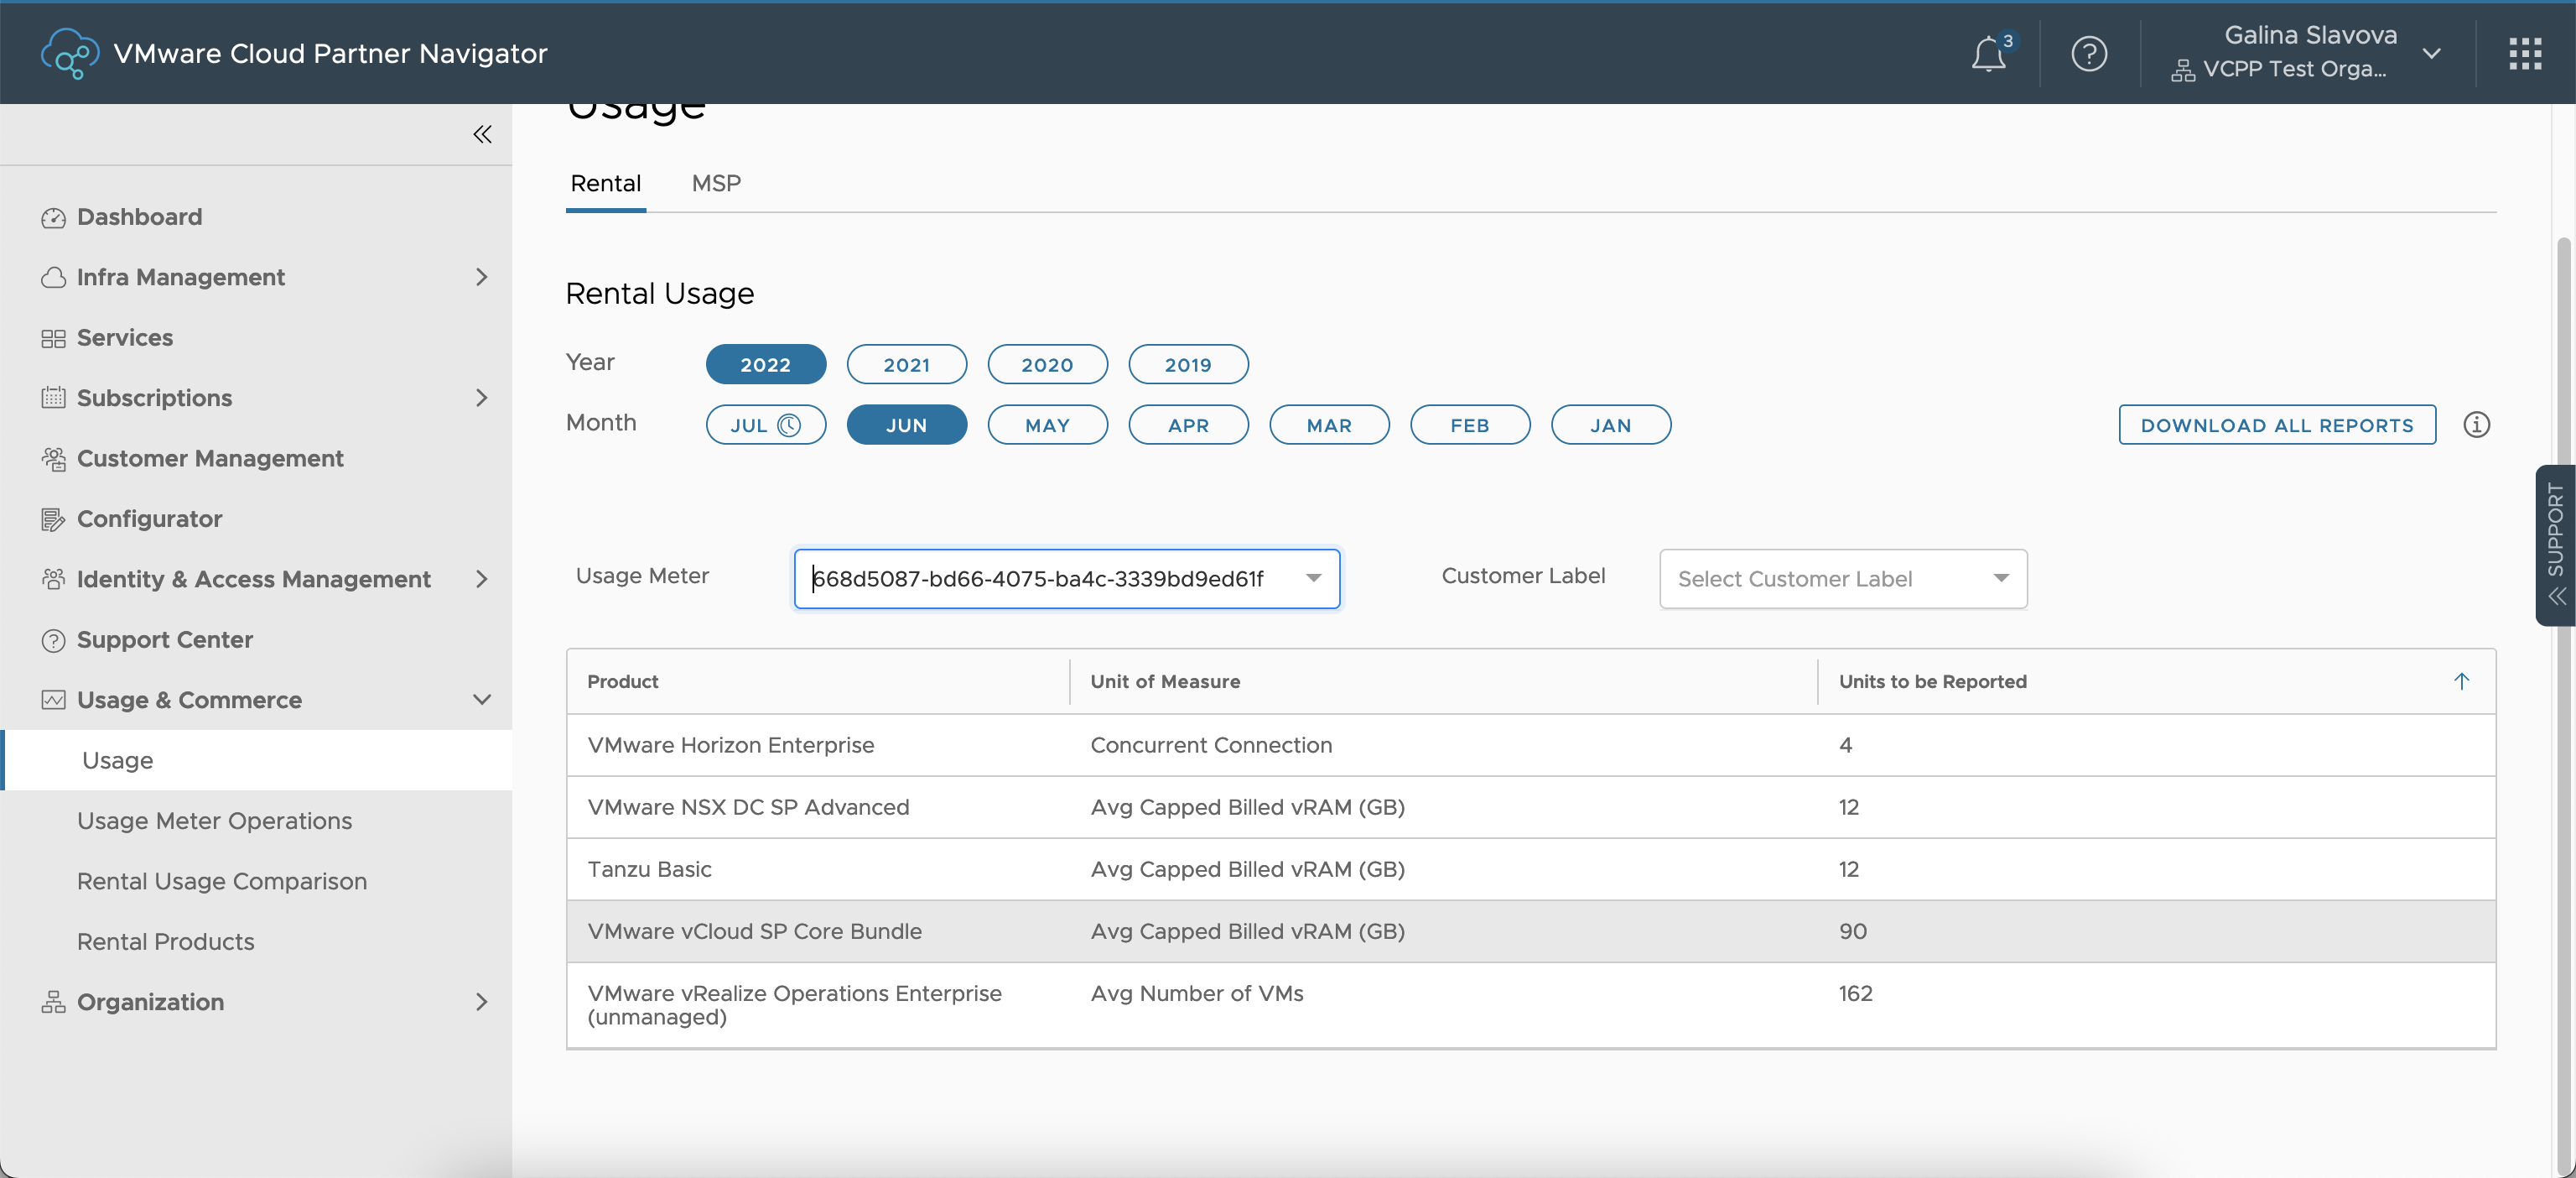This screenshot has width=2576, height=1178.
Task: Select the MAY month pill
Action: [x=1047, y=425]
